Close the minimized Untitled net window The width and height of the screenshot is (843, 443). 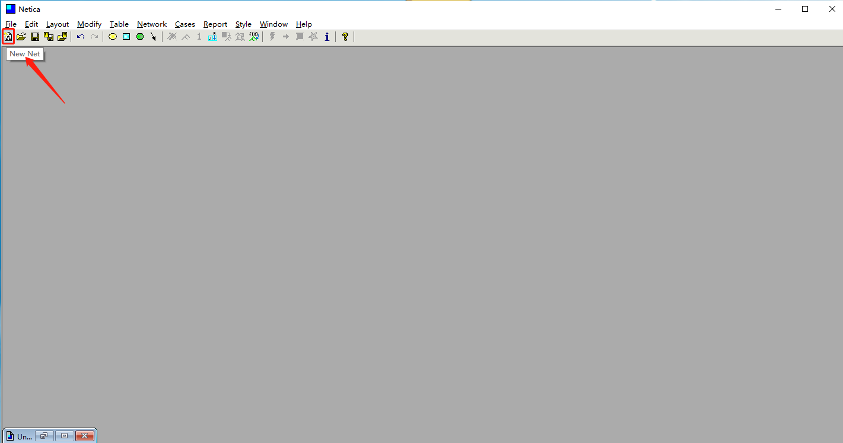click(85, 436)
